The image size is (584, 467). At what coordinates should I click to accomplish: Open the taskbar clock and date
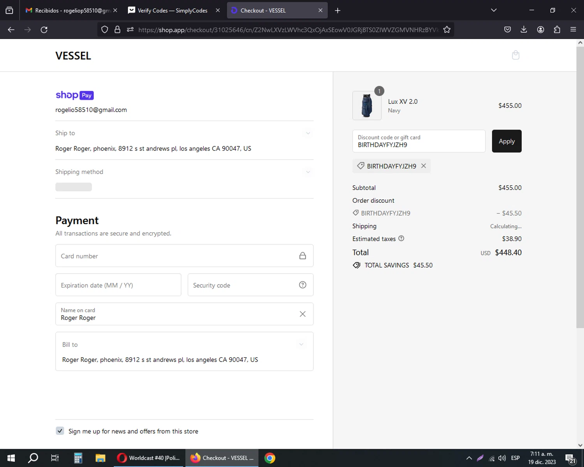coord(542,458)
